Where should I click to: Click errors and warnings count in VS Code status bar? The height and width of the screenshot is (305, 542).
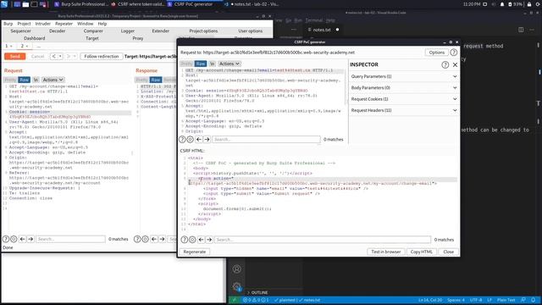pyautogui.click(x=256, y=300)
